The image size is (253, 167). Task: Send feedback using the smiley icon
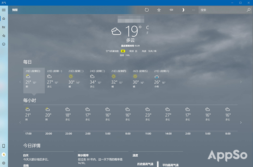[x=4, y=44]
